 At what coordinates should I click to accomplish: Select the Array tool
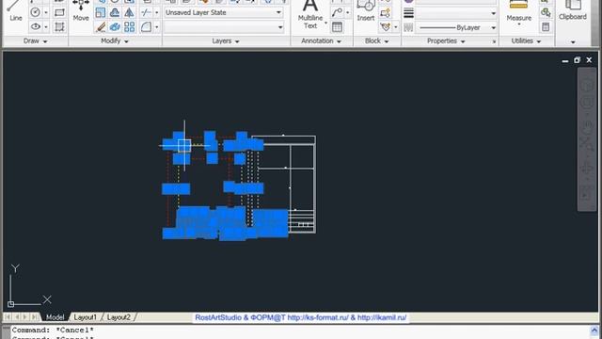click(130, 26)
